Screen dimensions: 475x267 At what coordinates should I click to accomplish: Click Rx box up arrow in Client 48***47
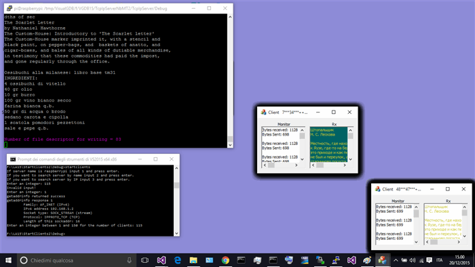point(464,207)
